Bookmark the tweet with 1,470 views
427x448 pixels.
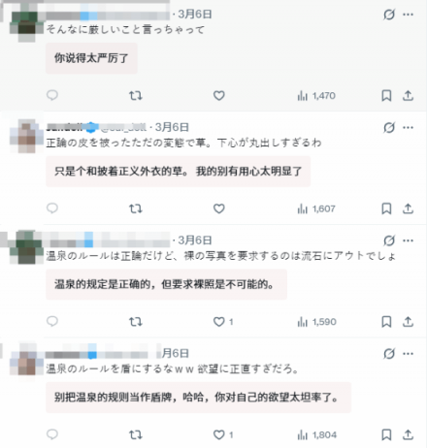[386, 95]
